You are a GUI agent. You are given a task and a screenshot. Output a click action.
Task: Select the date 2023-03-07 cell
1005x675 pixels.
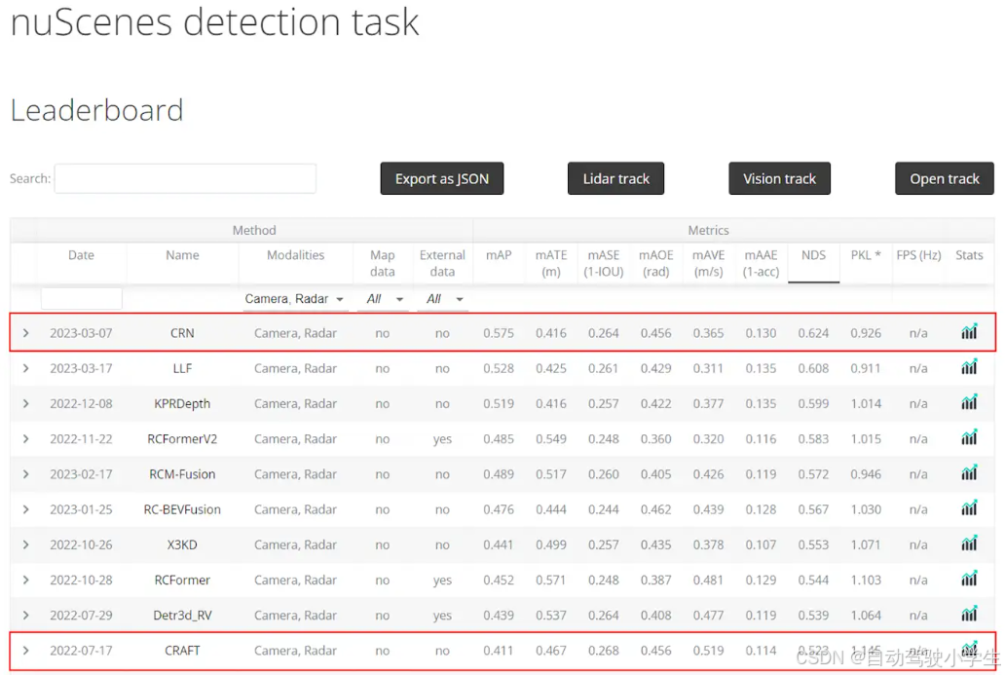pyautogui.click(x=81, y=333)
